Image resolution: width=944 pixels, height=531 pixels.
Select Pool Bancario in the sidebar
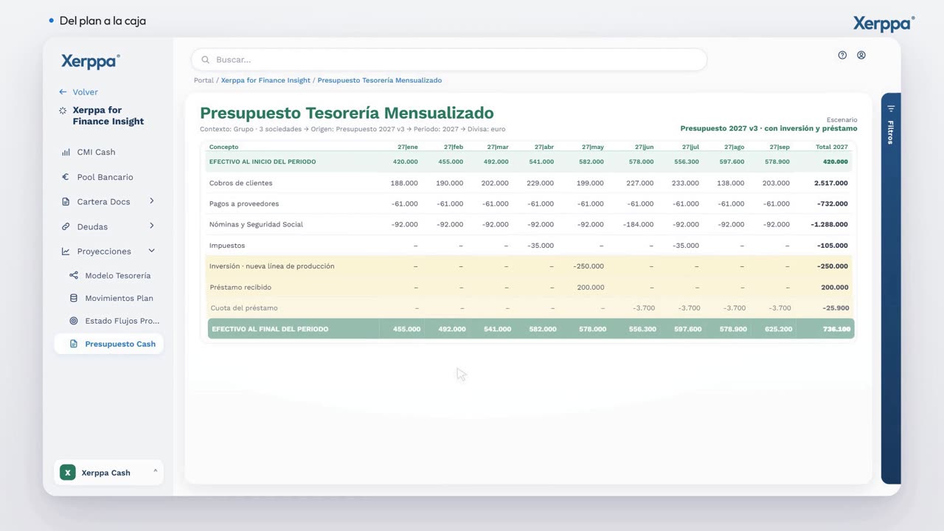[x=105, y=177]
